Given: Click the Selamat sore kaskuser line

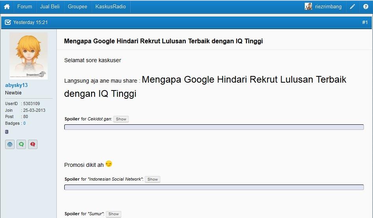Looking at the screenshot, I should click(x=93, y=60).
